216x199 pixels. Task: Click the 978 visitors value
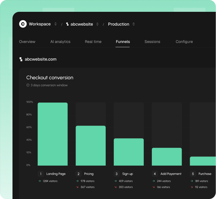pos(87,181)
